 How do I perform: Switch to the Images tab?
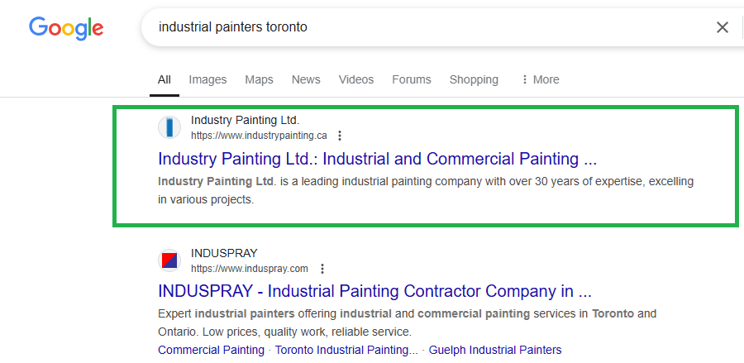(207, 79)
